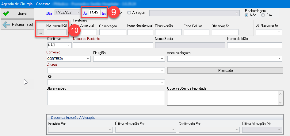
Task: Open the Kit dropdown
Action: point(162,83)
